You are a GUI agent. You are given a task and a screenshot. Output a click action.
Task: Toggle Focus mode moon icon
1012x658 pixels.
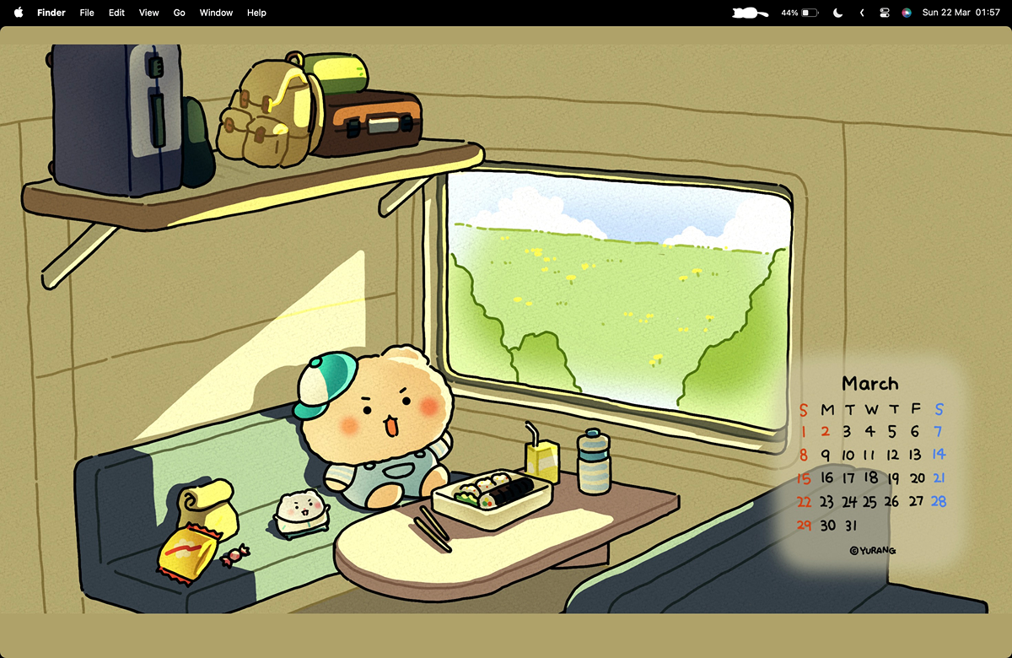click(x=837, y=13)
